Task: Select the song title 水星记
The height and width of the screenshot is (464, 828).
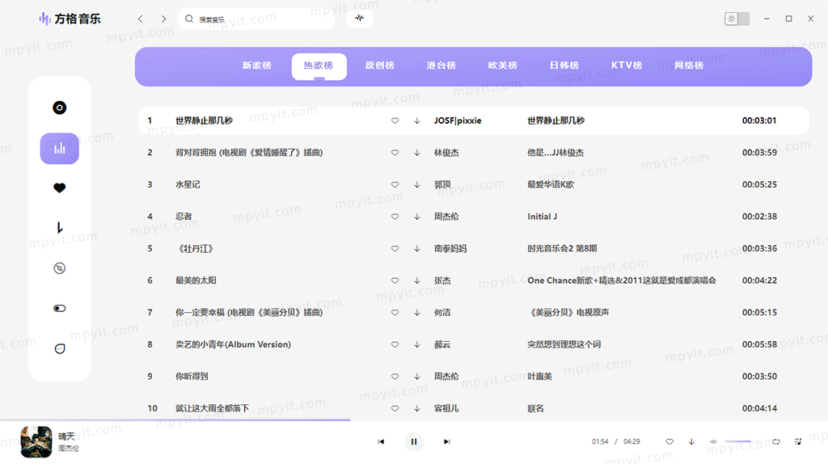Action: (x=188, y=185)
